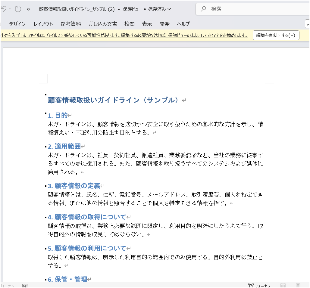Click 編集を有効にする(E) button
310x288 pixels.
click(x=276, y=35)
